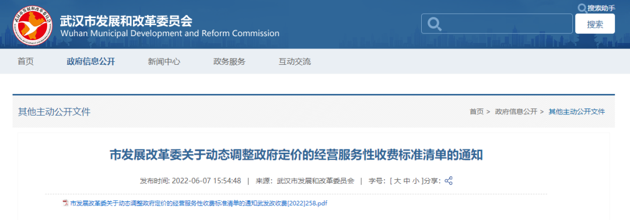Click the 搜索助手 magnifier icon

tap(582, 8)
